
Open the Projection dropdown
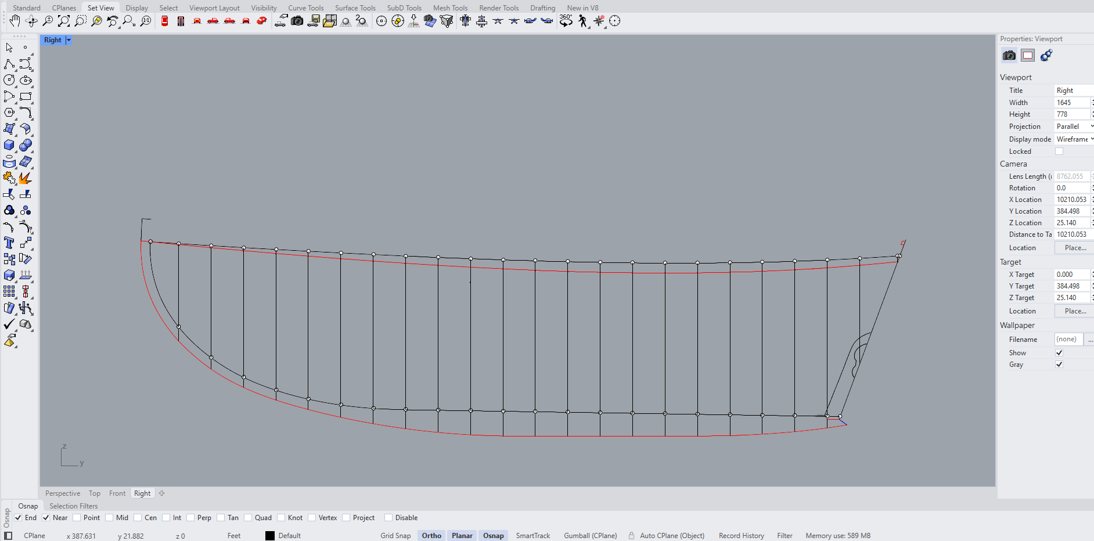[x=1074, y=127]
